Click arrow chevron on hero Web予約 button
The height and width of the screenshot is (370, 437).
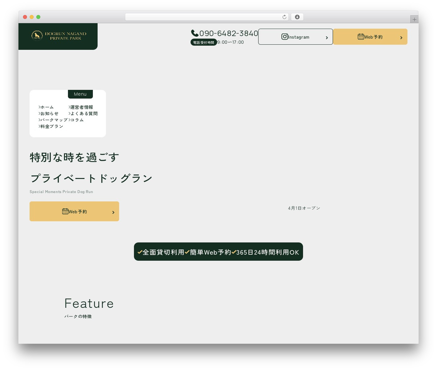[x=113, y=212]
